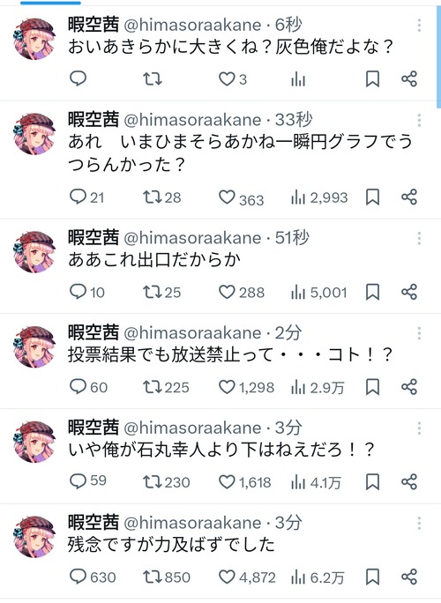Open three-dot menu on 残念ですが tweet
The height and width of the screenshot is (603, 441).
[x=419, y=523]
